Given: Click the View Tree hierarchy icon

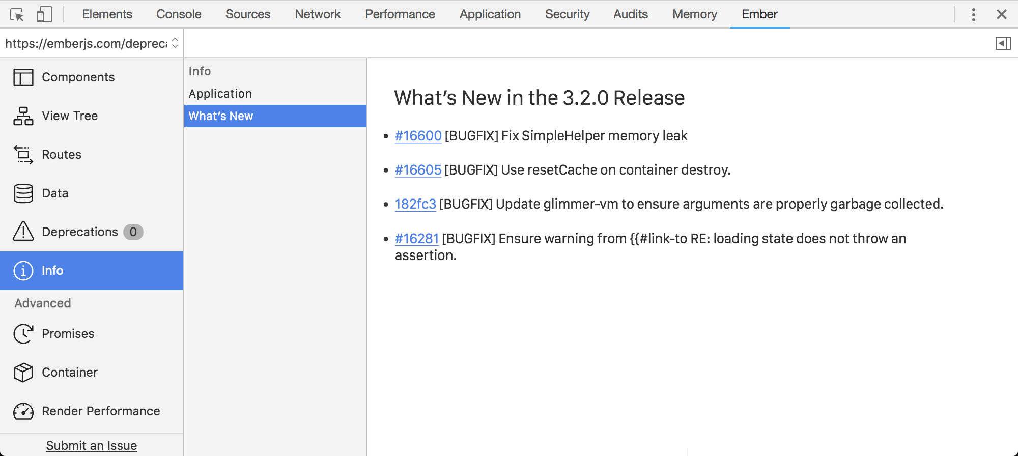Looking at the screenshot, I should (x=23, y=116).
